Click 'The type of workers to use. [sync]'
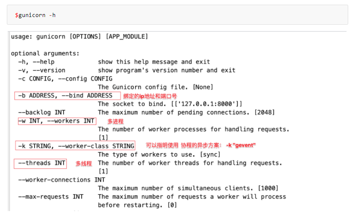364x217 pixels. coord(159,154)
